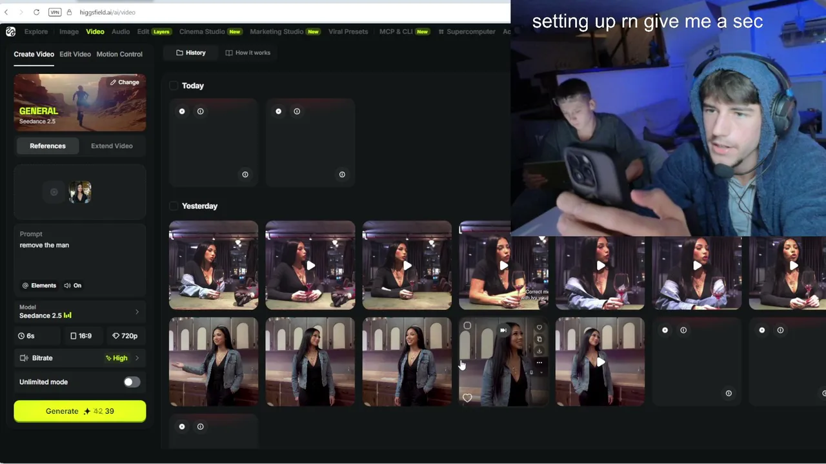Tick the select checkbox on the hovered video
The height and width of the screenshot is (464, 826).
[467, 326]
